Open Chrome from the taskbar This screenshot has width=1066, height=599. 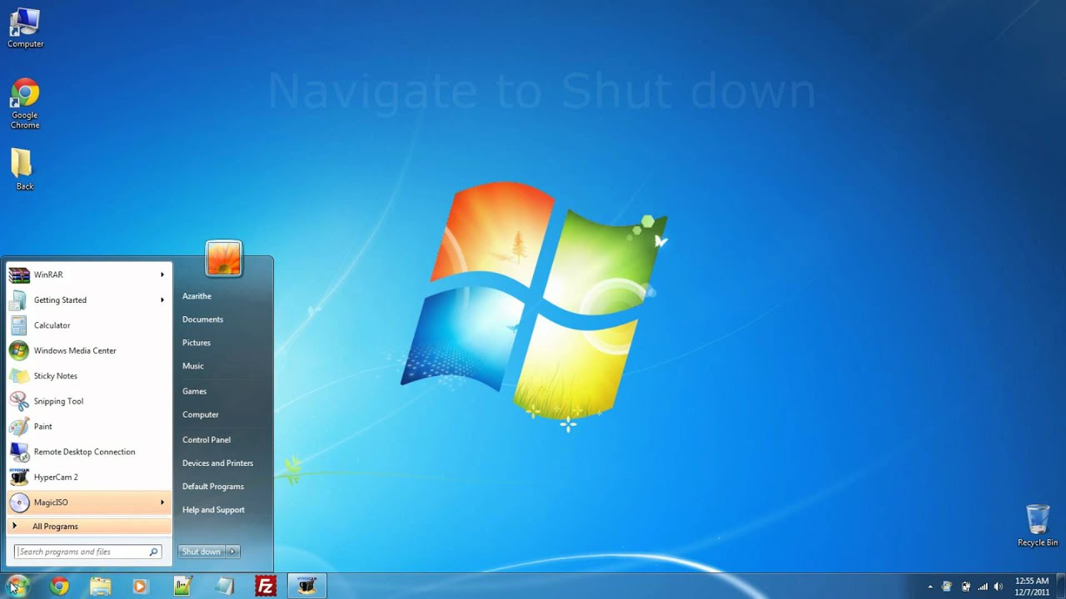[59, 586]
